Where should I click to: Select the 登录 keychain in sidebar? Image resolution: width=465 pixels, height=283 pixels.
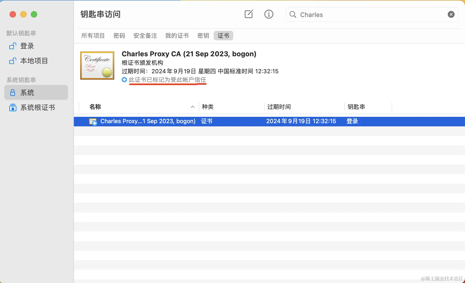pyautogui.click(x=36, y=46)
